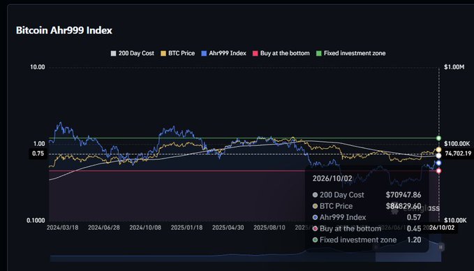Click the yellow BTC price marker dot at latest date

pos(438,149)
